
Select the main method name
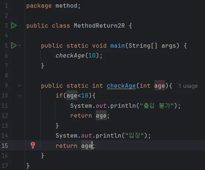click(x=117, y=46)
